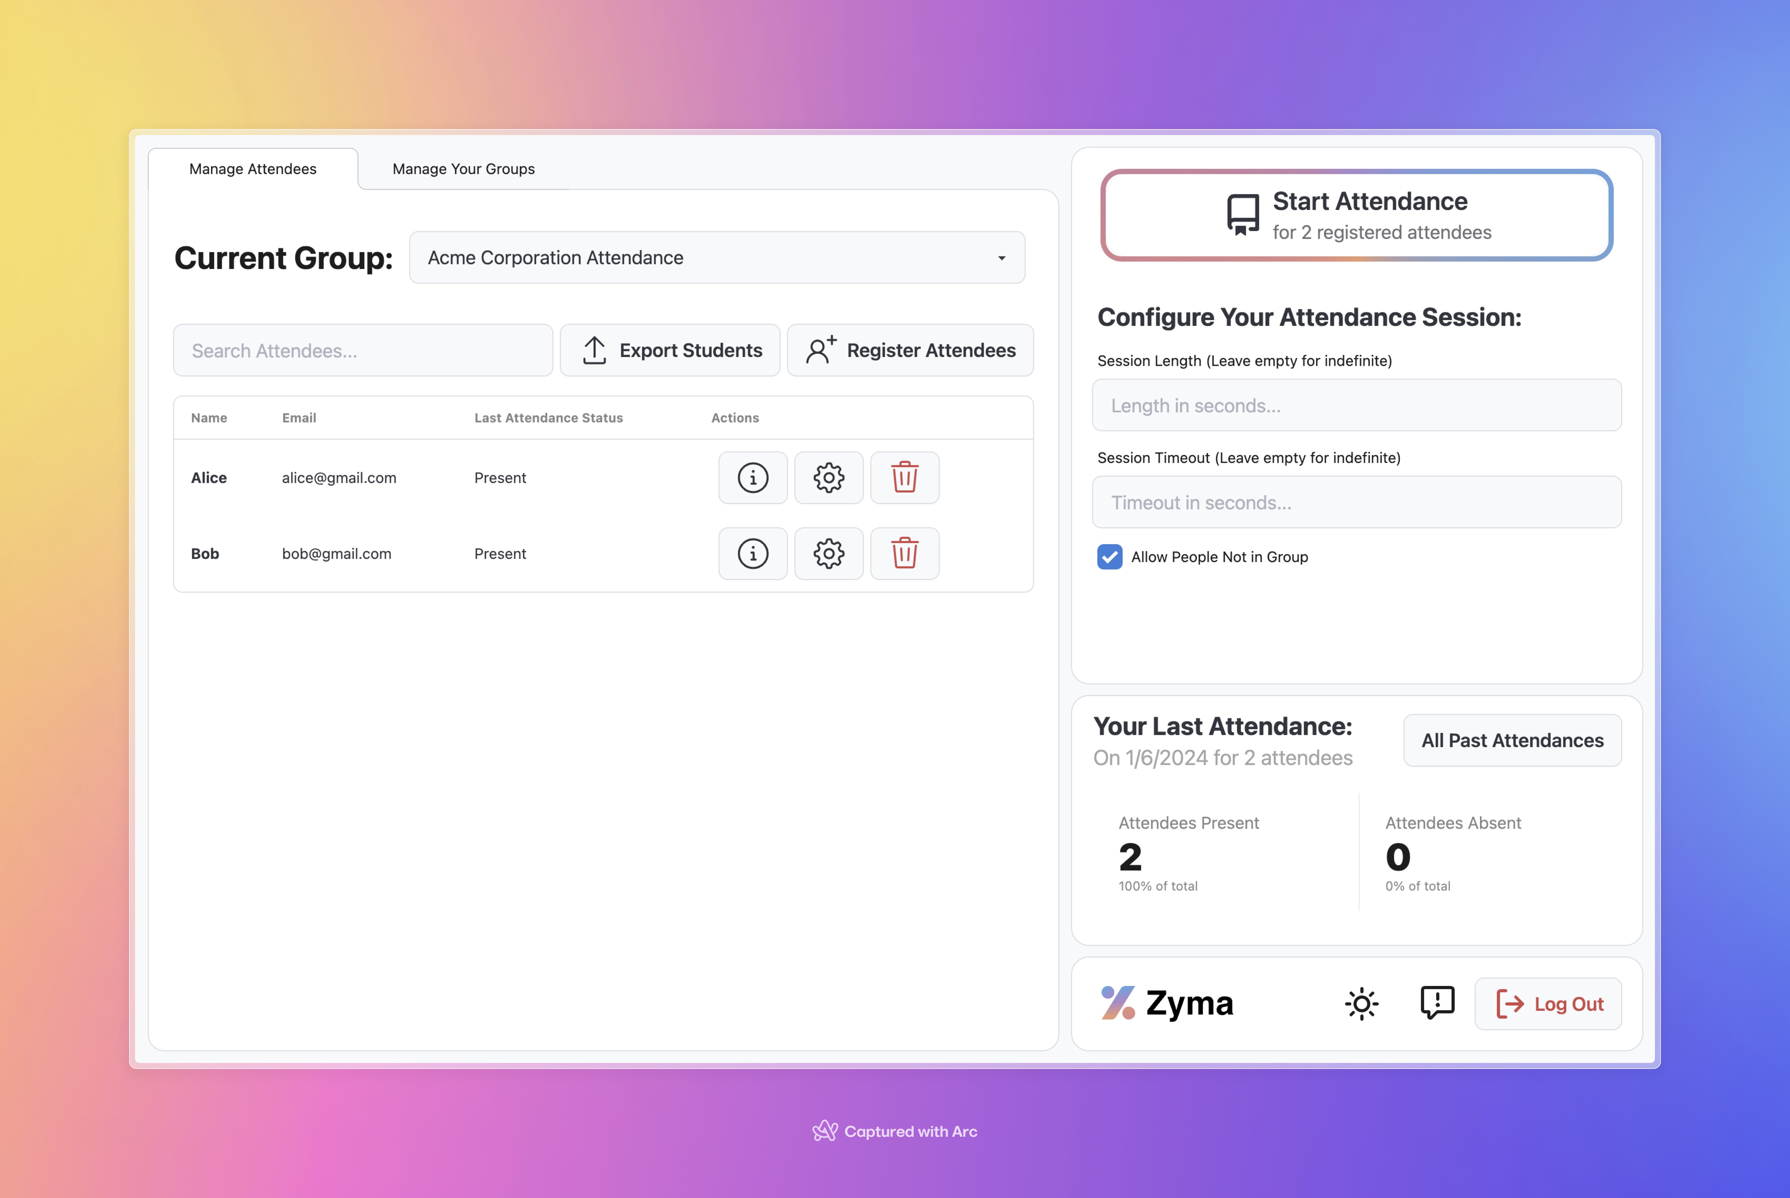Viewport: 1790px width, 1198px height.
Task: Click Export Students button
Action: tap(670, 350)
